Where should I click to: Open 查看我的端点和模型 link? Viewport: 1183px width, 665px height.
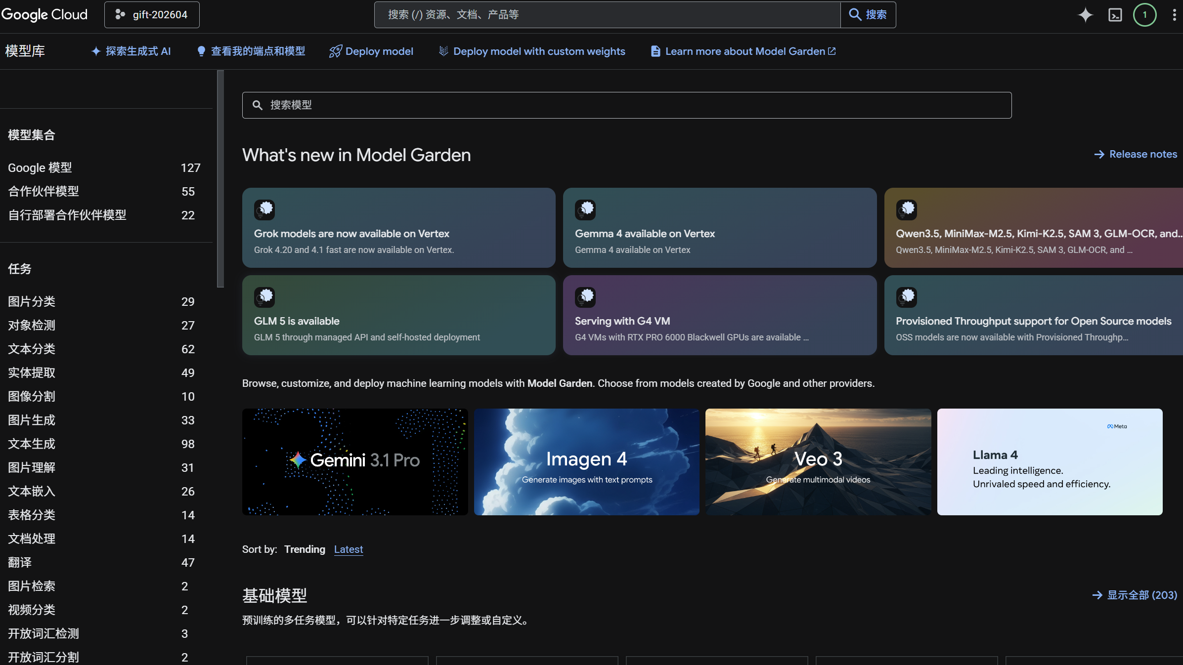tap(251, 51)
